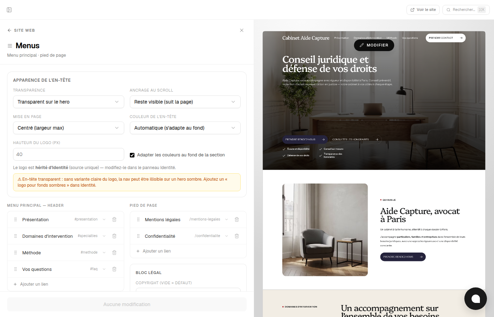The width and height of the screenshot is (494, 317).
Task: Click Domaines d'intervention in preview navigation
Action: [x=368, y=38]
